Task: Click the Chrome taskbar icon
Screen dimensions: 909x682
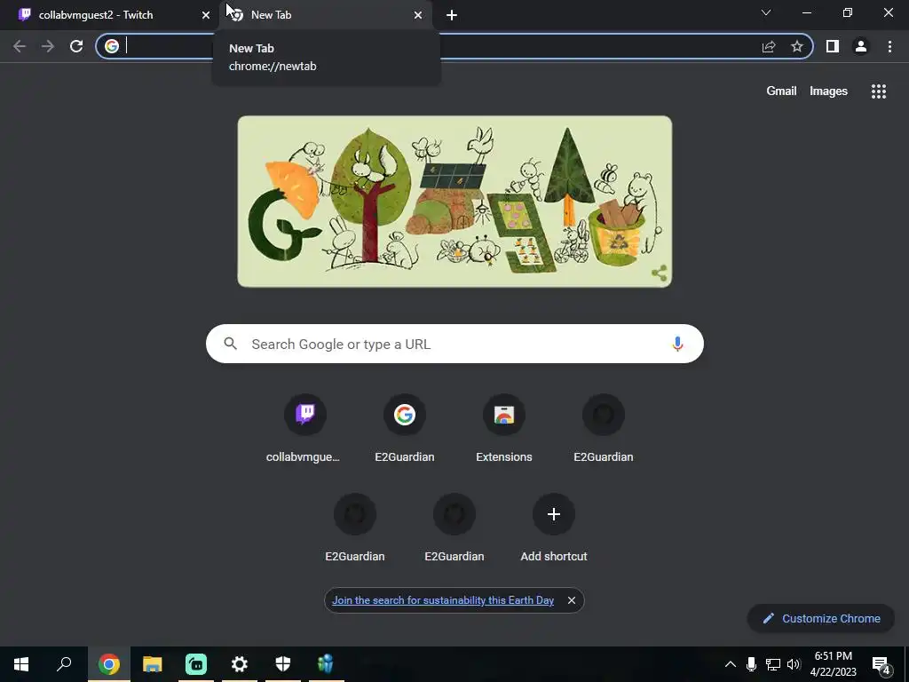Action: click(x=109, y=664)
